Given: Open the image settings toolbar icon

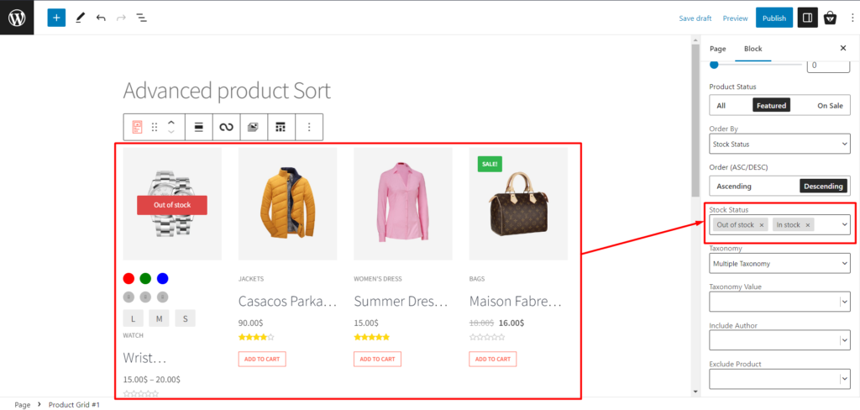Looking at the screenshot, I should (254, 127).
